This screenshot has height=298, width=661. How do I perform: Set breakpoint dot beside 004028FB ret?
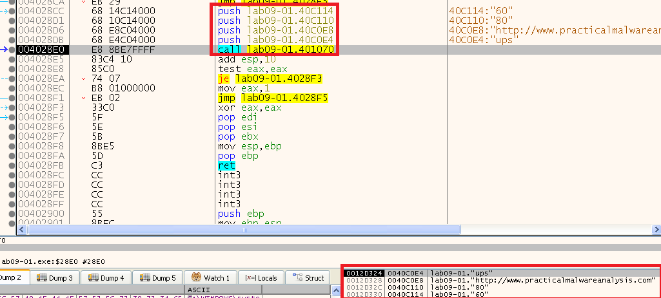pyautogui.click(x=11, y=166)
